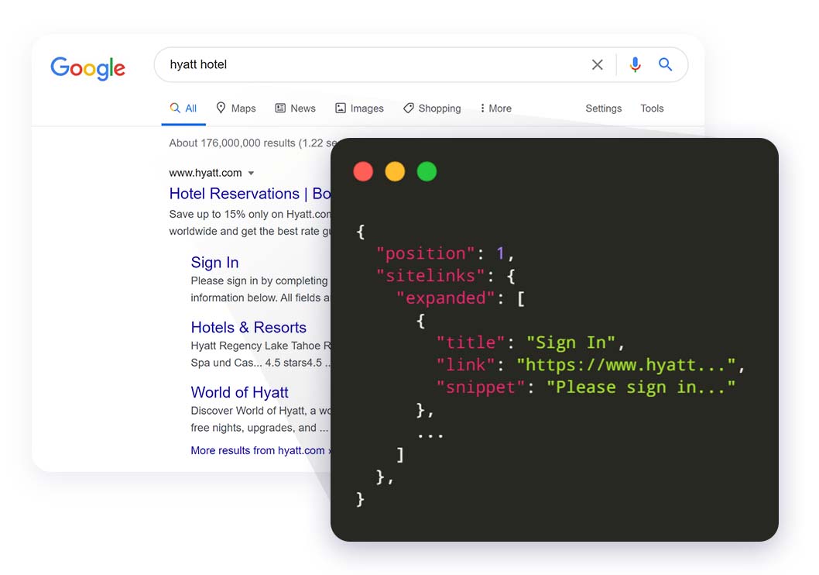Open the Sign In sitelink

pos(214,263)
